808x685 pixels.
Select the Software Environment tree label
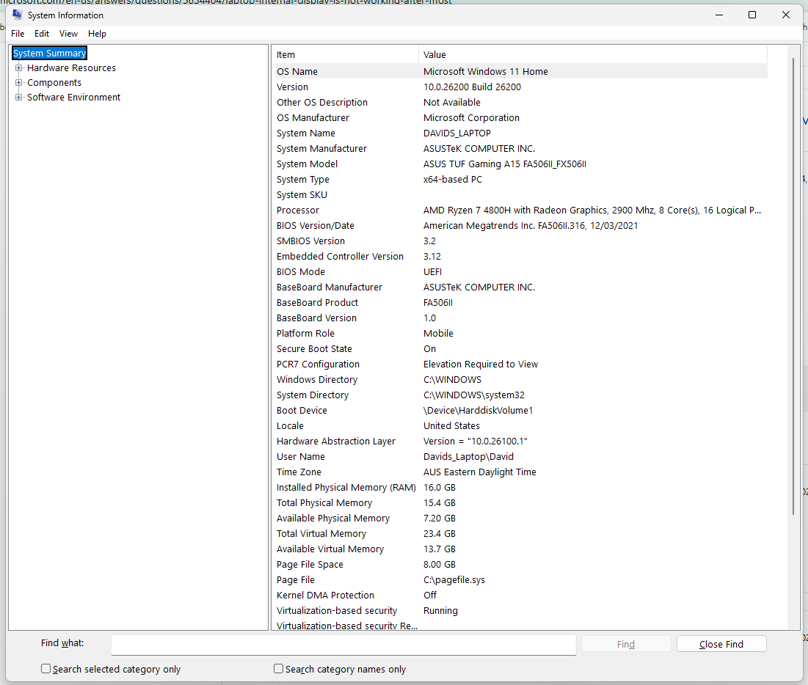(73, 98)
